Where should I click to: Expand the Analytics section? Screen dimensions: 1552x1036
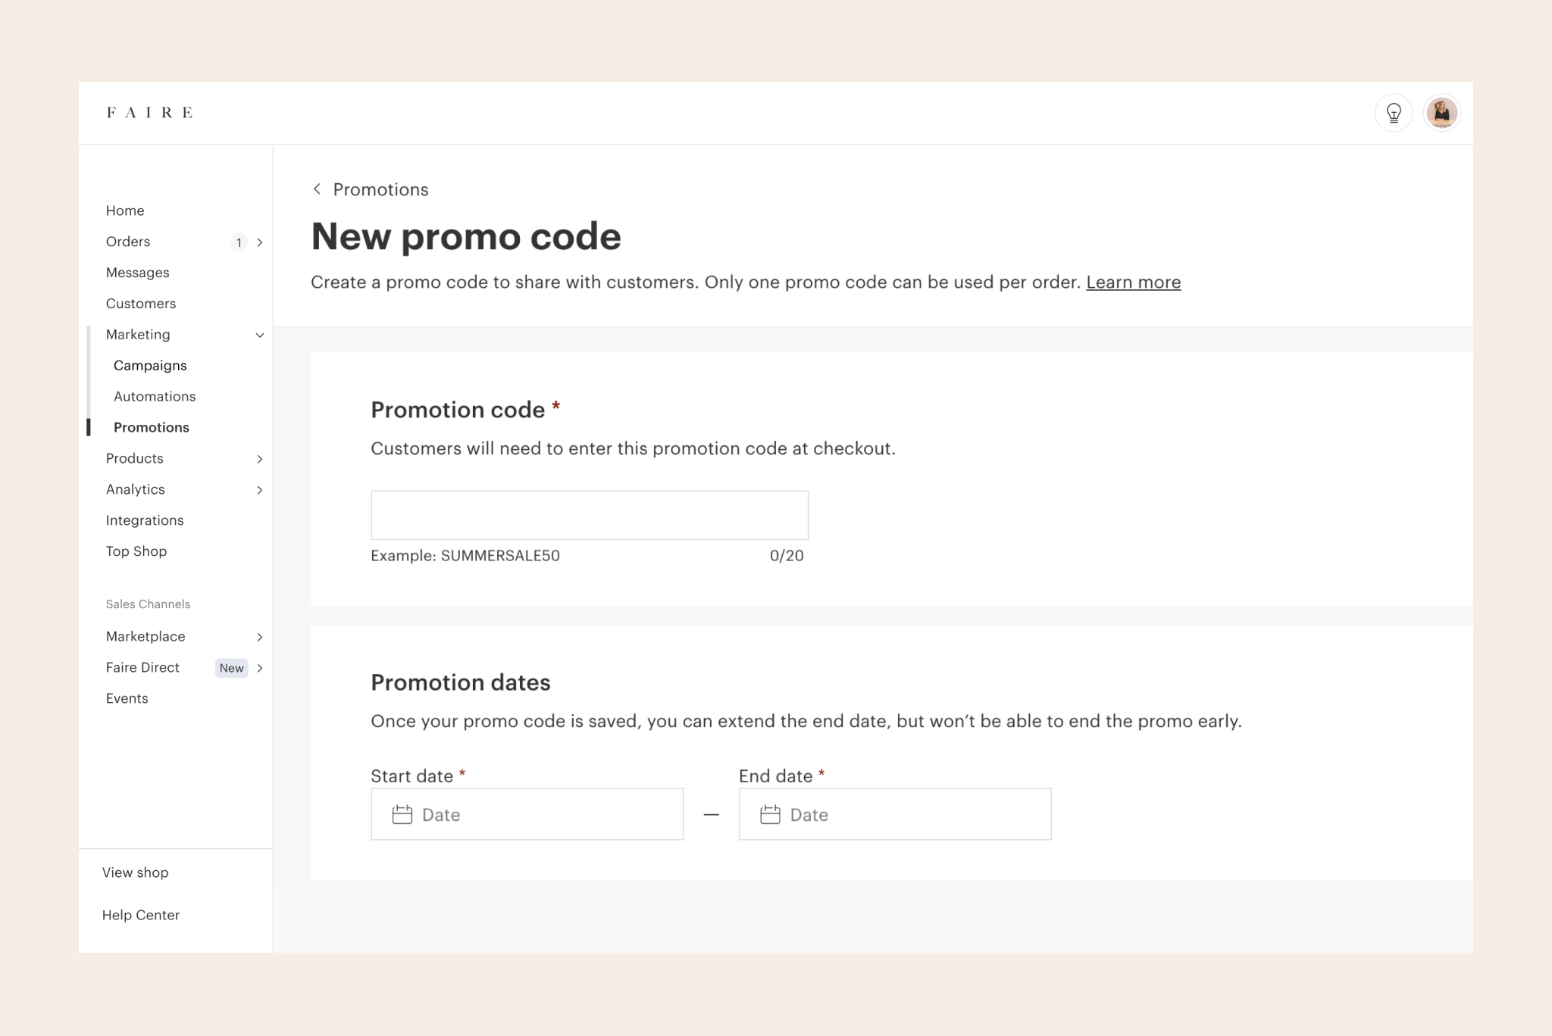pyautogui.click(x=259, y=489)
